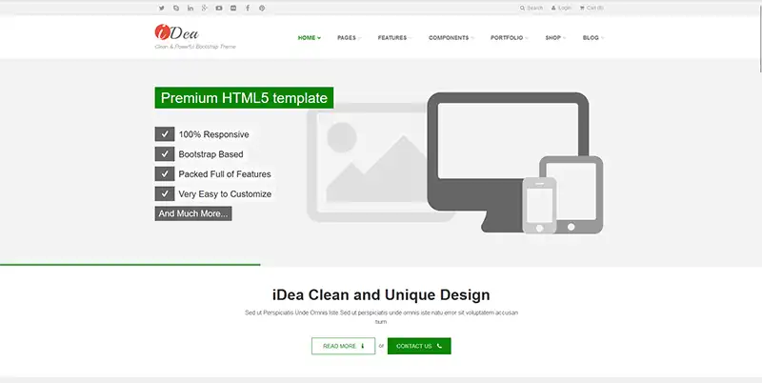This screenshot has height=383, width=762.
Task: Click the Very Easy to Customize checkmark
Action: coord(164,193)
